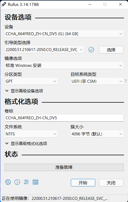Click the 开始 start button

click(x=83, y=183)
